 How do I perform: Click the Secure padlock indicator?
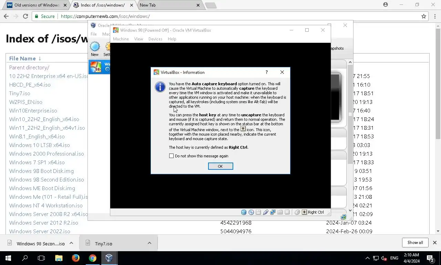point(44,16)
